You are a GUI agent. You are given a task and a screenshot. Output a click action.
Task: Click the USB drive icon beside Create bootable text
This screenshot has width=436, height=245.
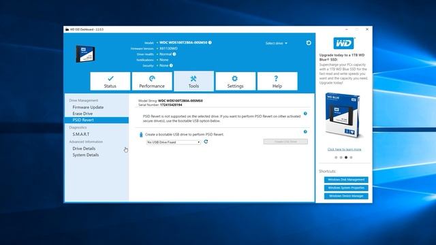141,135
